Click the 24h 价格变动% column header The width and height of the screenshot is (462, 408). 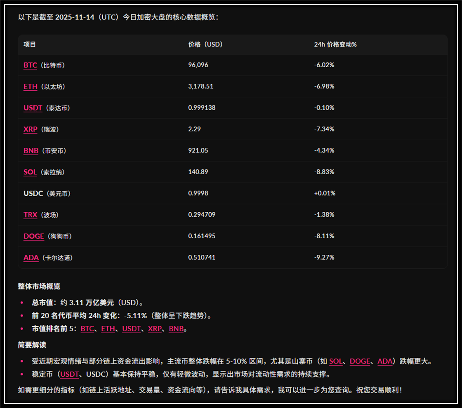[x=335, y=45]
